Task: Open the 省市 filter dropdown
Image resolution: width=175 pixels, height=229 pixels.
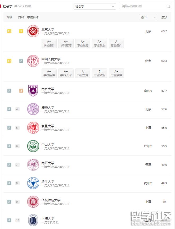Action: 148,17
